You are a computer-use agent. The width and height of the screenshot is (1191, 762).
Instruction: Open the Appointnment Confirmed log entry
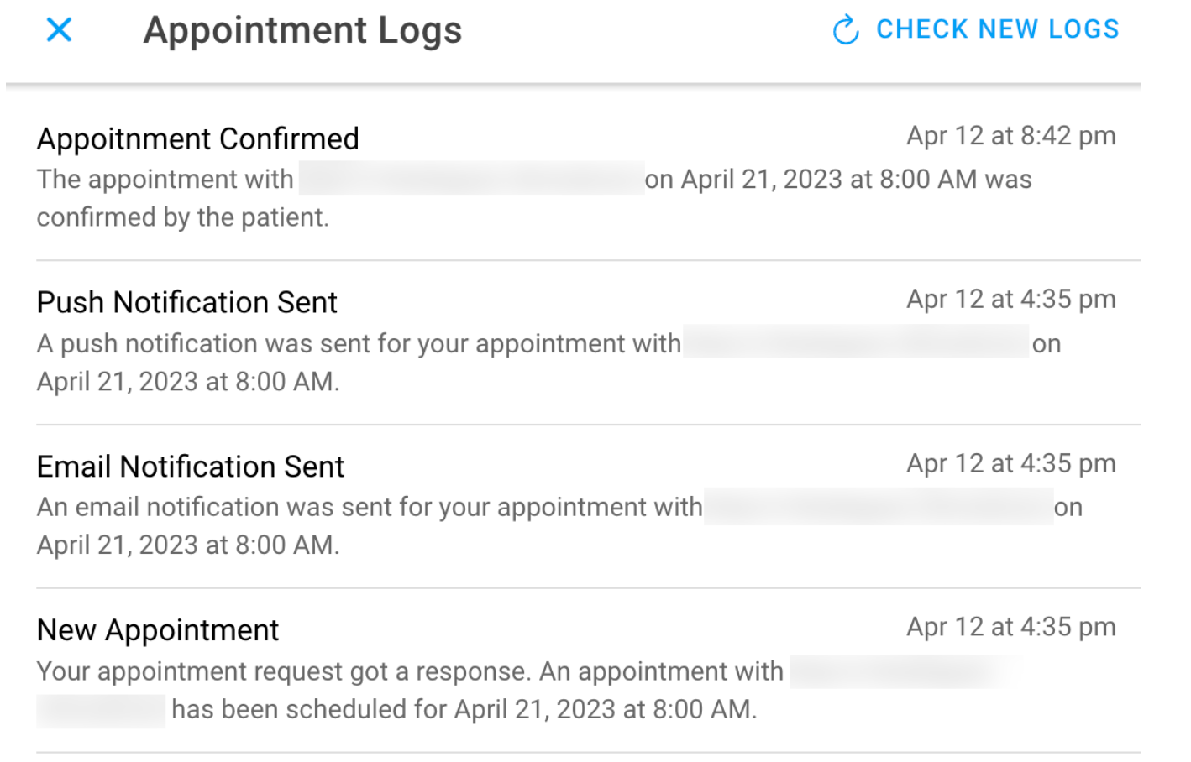point(197,138)
